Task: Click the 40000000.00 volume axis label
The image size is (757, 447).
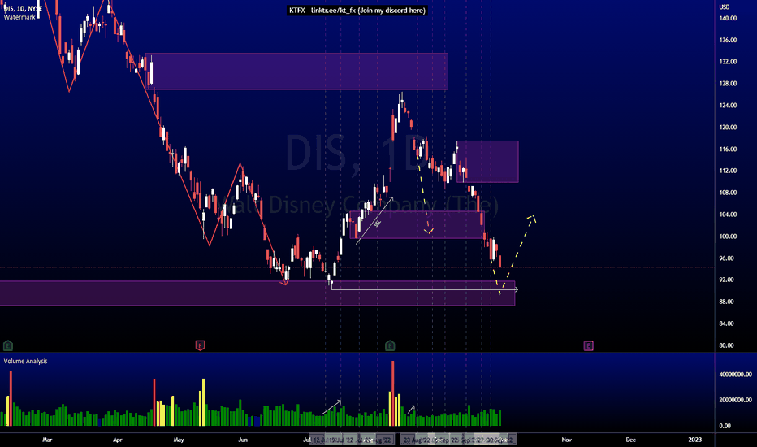Action: coord(736,375)
